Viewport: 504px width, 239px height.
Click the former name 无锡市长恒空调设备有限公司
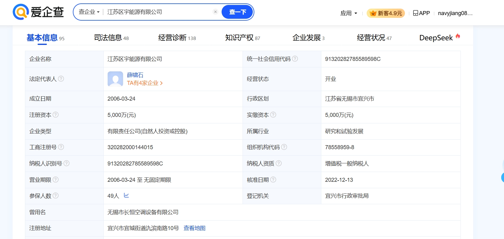coord(143,212)
